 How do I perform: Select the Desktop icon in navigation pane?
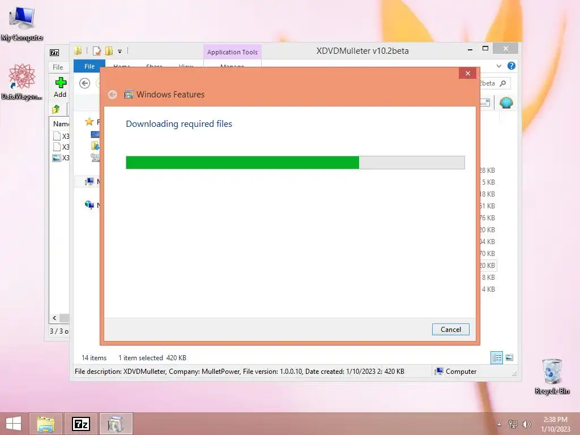coord(95,134)
